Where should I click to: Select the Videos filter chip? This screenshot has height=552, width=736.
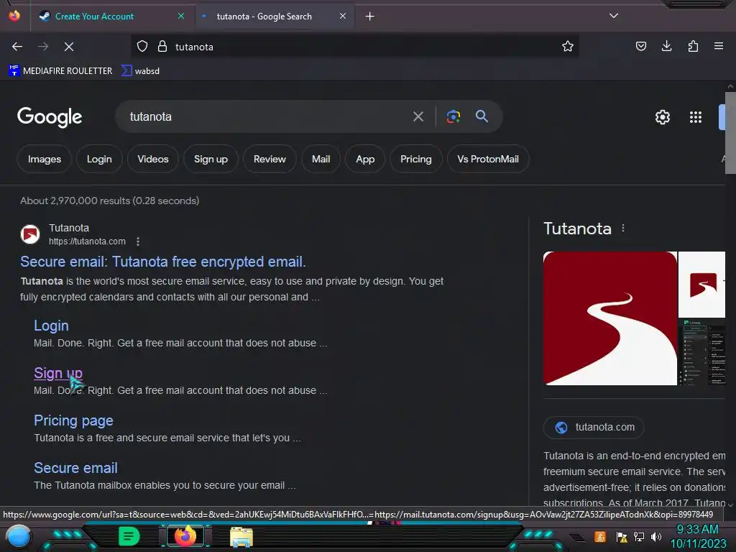point(153,159)
